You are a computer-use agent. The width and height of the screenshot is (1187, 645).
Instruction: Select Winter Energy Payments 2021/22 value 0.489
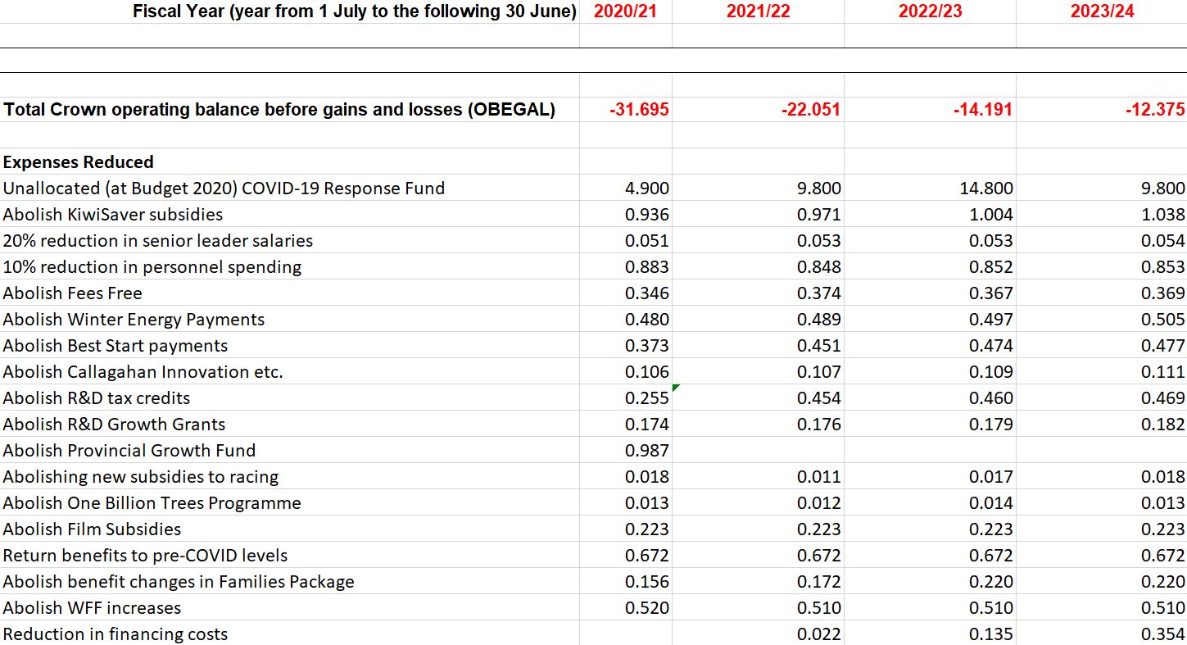pos(818,320)
